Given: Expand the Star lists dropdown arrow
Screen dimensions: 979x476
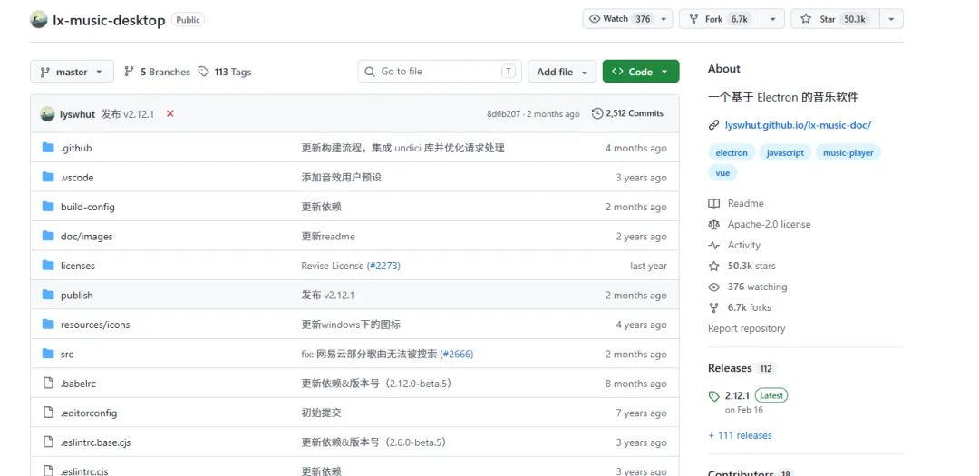Looking at the screenshot, I should [891, 19].
